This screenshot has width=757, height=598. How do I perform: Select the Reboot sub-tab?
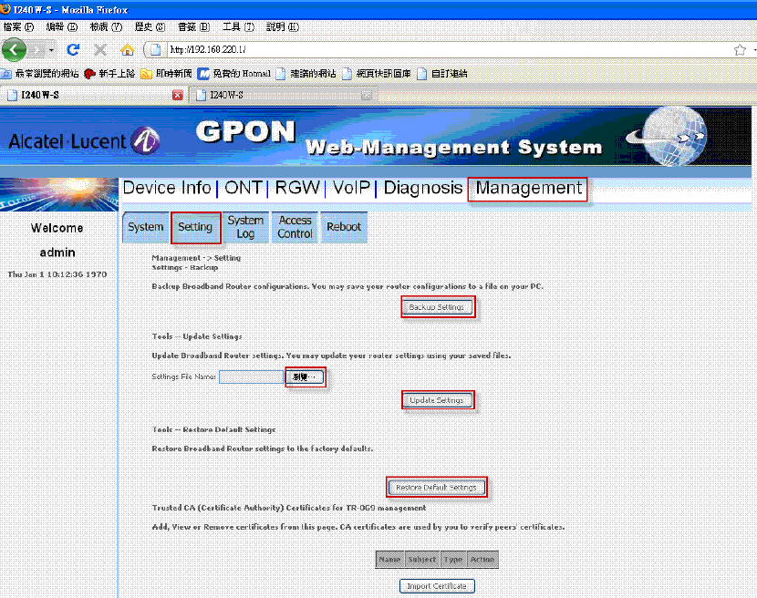point(344,227)
